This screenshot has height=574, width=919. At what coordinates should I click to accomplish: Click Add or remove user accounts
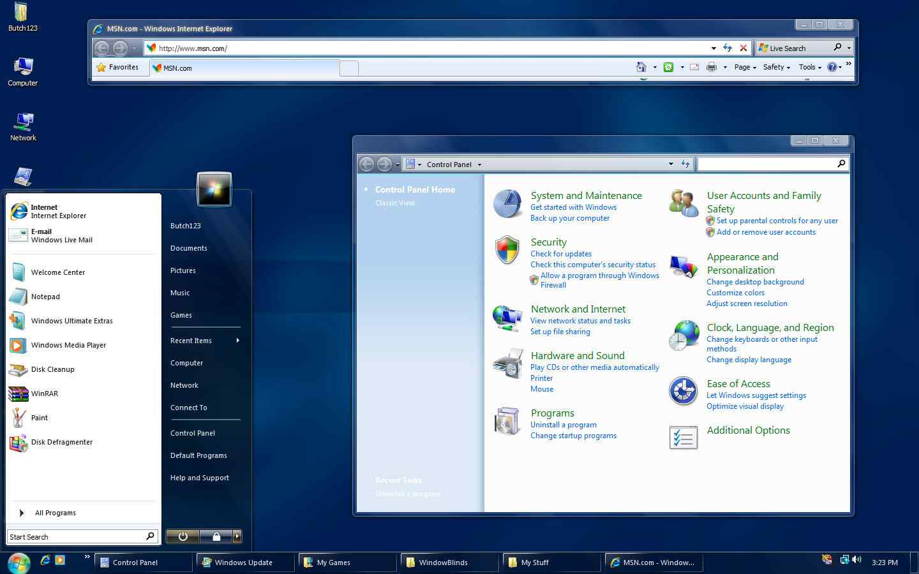pyautogui.click(x=766, y=232)
